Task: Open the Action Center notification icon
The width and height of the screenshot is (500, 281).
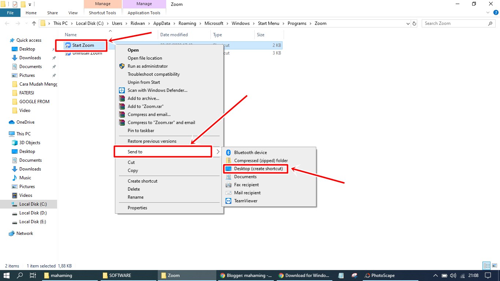Action: point(488,276)
